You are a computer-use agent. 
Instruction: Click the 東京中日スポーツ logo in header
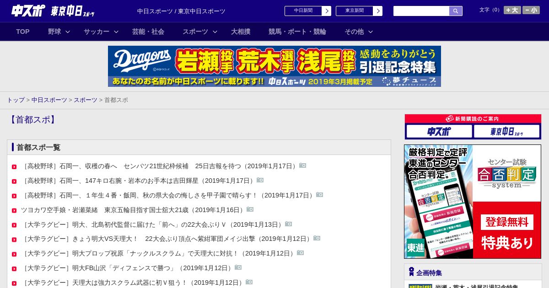pyautogui.click(x=73, y=11)
